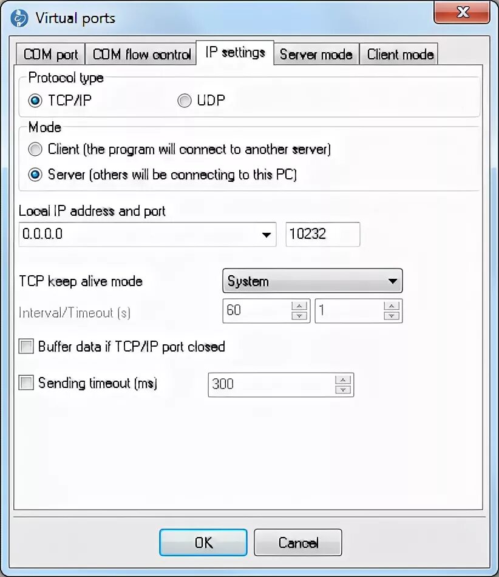Screen dimensions: 499x577
Task: Decrease the Interval value with down arrow
Action: pyautogui.click(x=299, y=316)
